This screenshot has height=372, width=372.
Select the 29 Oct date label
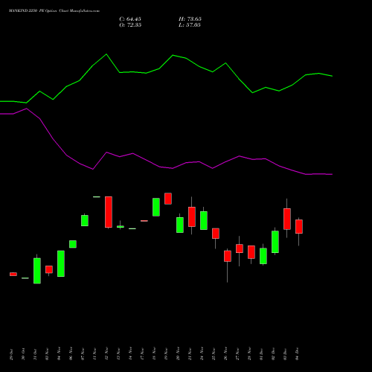(11, 354)
